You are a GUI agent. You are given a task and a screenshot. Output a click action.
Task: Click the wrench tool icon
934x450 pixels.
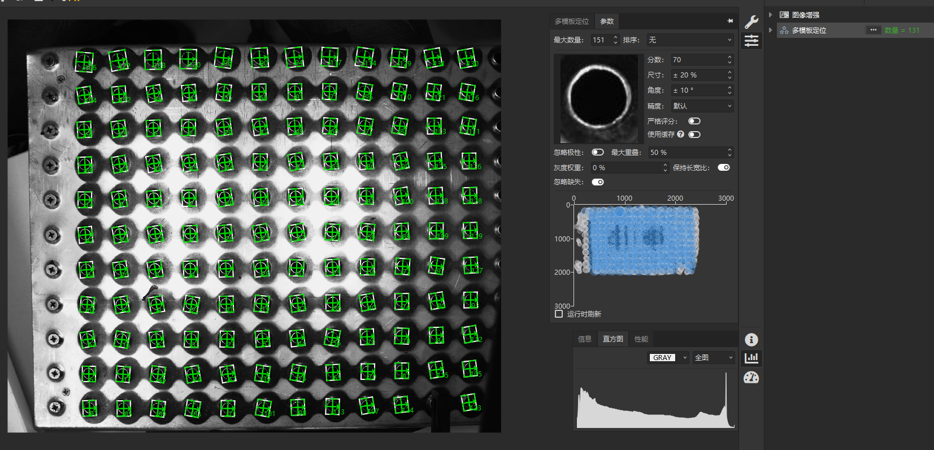coord(751,22)
